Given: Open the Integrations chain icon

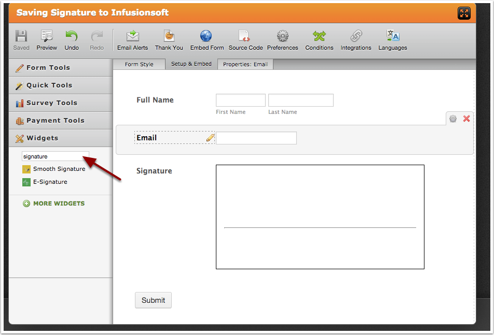Looking at the screenshot, I should [x=356, y=36].
